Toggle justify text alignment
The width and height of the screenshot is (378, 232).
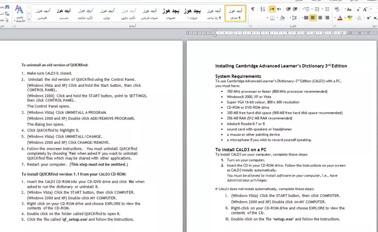[x=306, y=18]
